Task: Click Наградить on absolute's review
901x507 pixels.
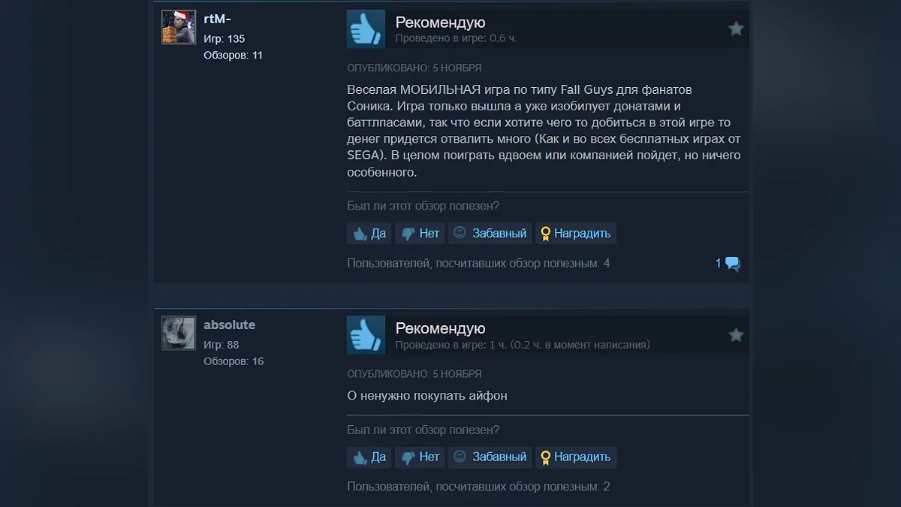Action: (576, 457)
